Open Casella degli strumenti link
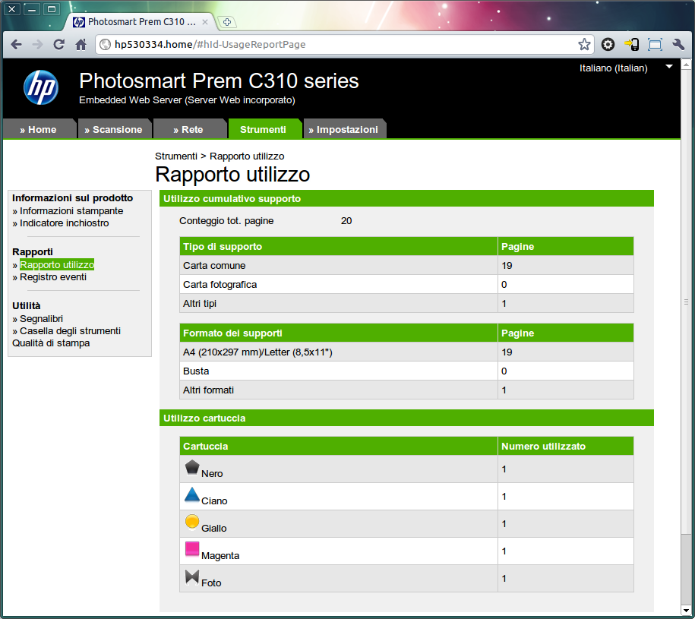 (70, 331)
